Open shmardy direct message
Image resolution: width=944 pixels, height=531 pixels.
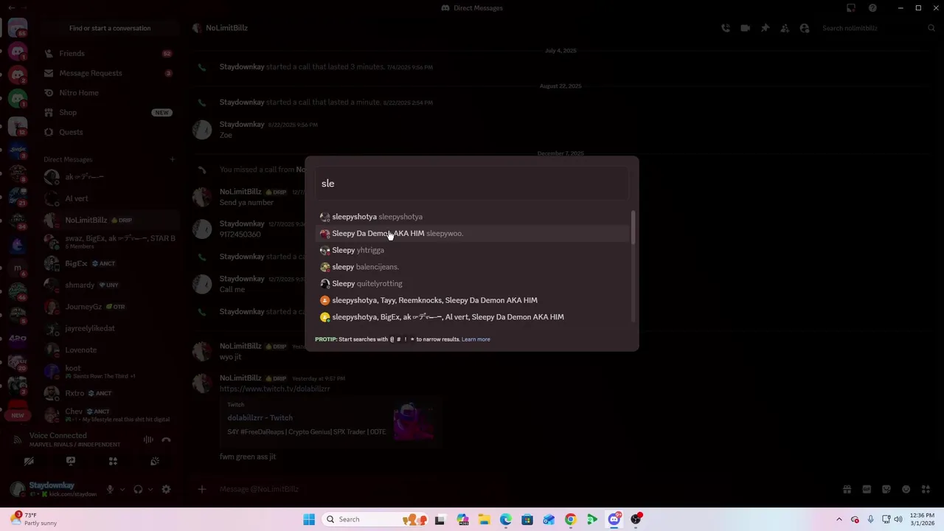pyautogui.click(x=110, y=285)
